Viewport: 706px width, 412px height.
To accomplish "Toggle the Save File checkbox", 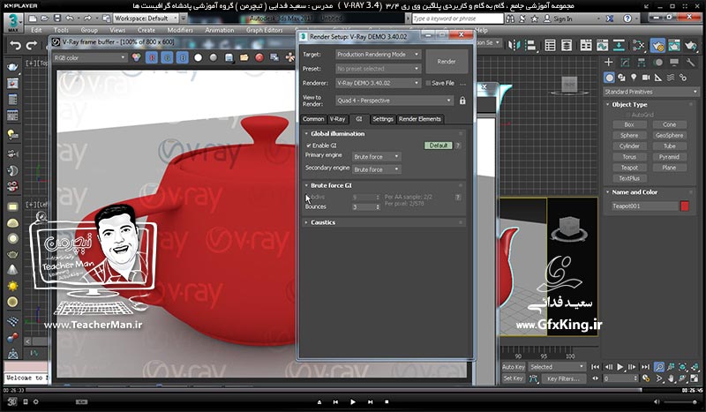I will click(429, 83).
